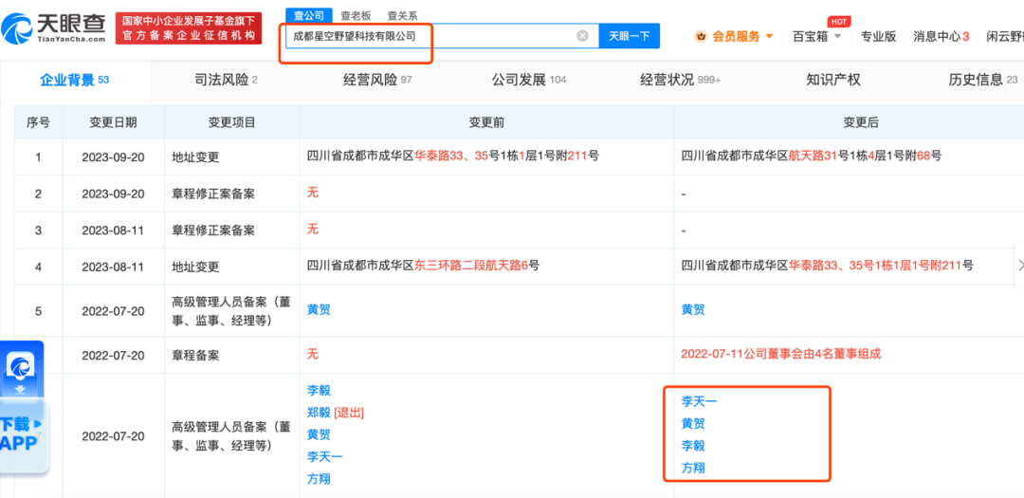Click 方翔 in the 变更后 column
Image resolution: width=1024 pixels, height=498 pixels.
click(x=693, y=468)
